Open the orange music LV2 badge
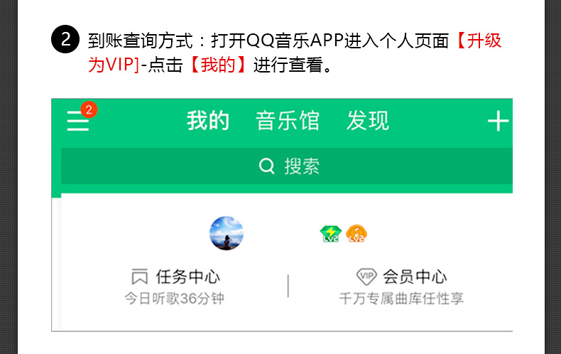 356,234
